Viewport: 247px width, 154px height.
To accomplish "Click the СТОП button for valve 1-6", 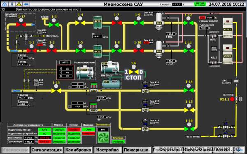I will click(134, 77).
